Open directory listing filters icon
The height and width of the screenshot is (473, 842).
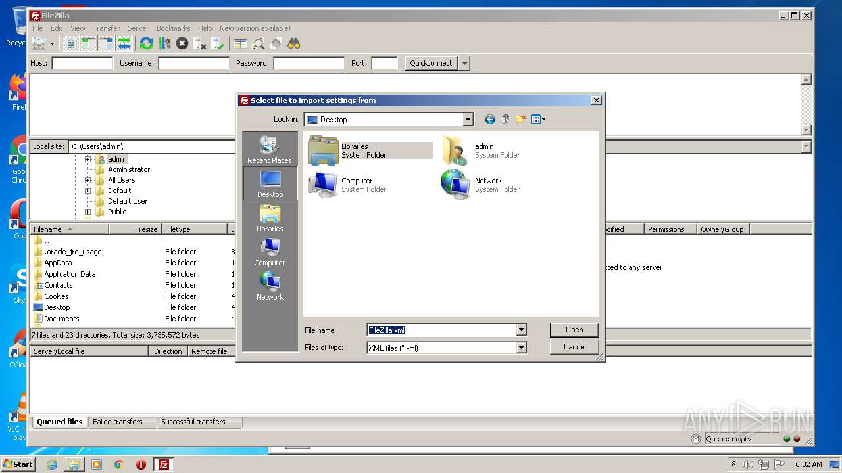241,43
